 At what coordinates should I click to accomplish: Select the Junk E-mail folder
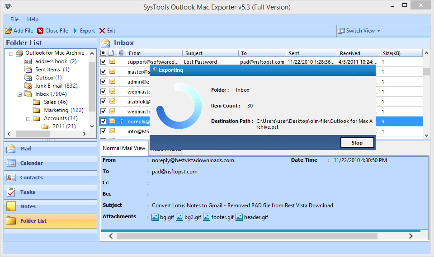coord(50,86)
